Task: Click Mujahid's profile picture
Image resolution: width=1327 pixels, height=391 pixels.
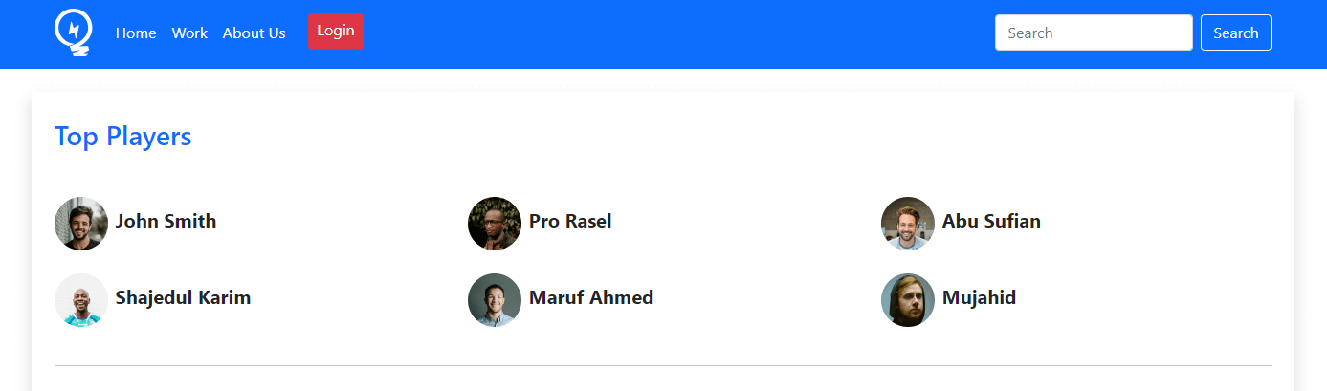Action: 908,300
